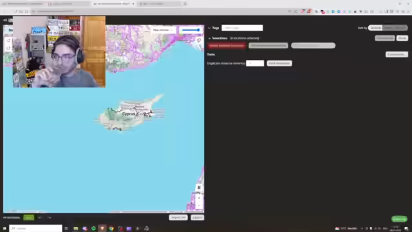Click the Tags filter input field
412x232 pixels.
click(242, 28)
